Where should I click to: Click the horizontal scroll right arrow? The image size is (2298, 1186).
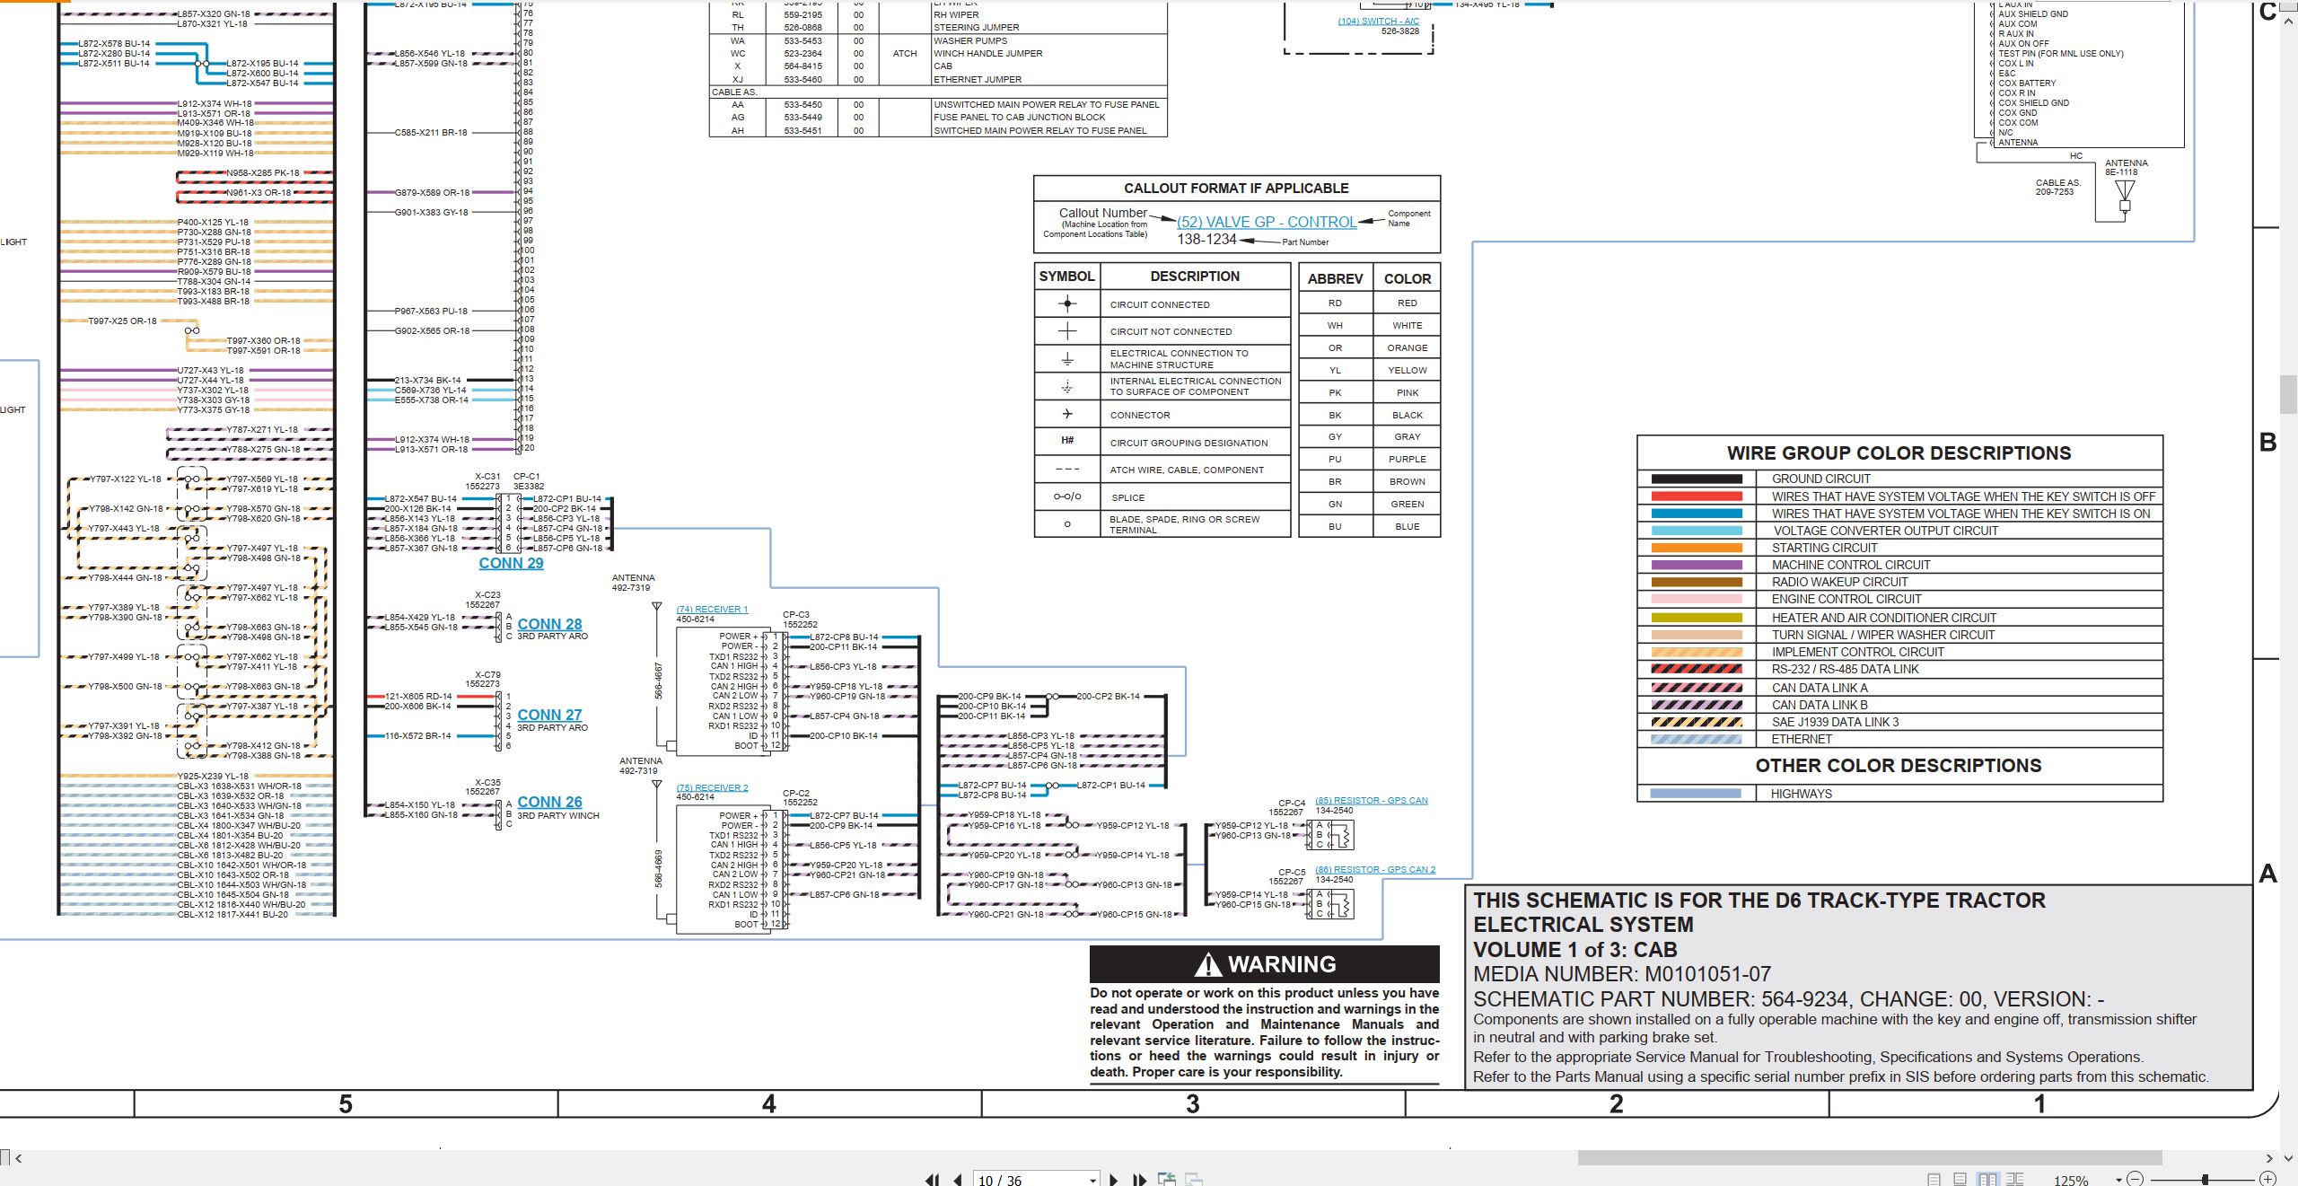pyautogui.click(x=2268, y=1158)
